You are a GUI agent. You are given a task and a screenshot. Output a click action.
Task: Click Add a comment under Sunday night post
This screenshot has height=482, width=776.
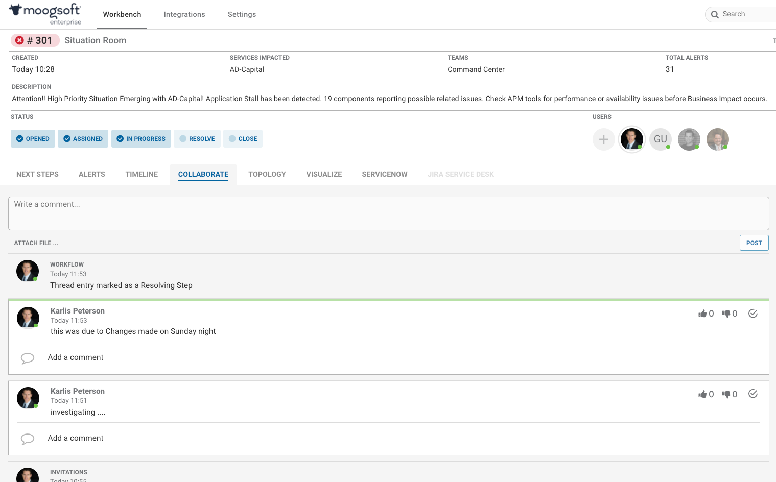[76, 357]
